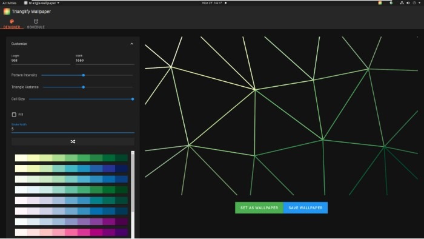Enable the Fill checkbox

[x=14, y=115]
